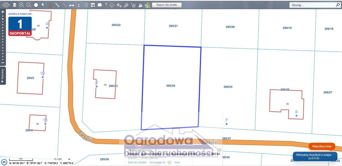Image resolution: width=342 pixels, height=166 pixels.
Task: Open the colorful grid palette icon
Action: coord(147,5)
